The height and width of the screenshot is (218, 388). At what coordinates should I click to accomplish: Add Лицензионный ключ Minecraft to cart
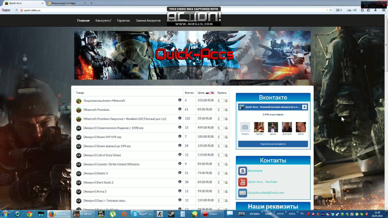[226, 101]
